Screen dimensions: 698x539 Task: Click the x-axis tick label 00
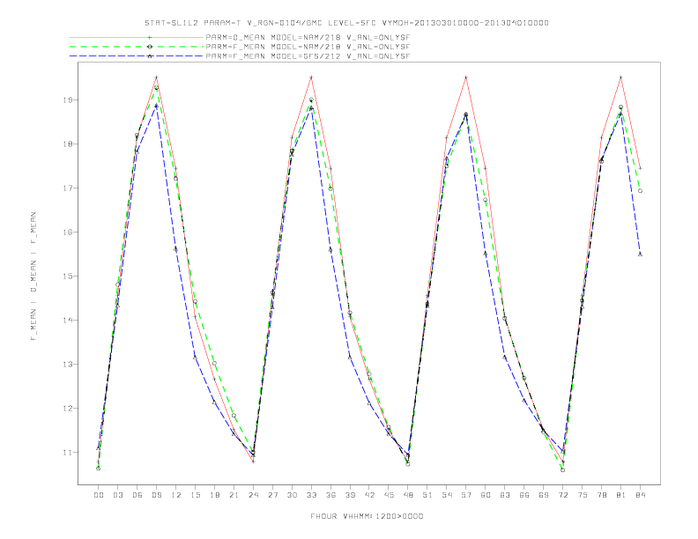coord(99,495)
